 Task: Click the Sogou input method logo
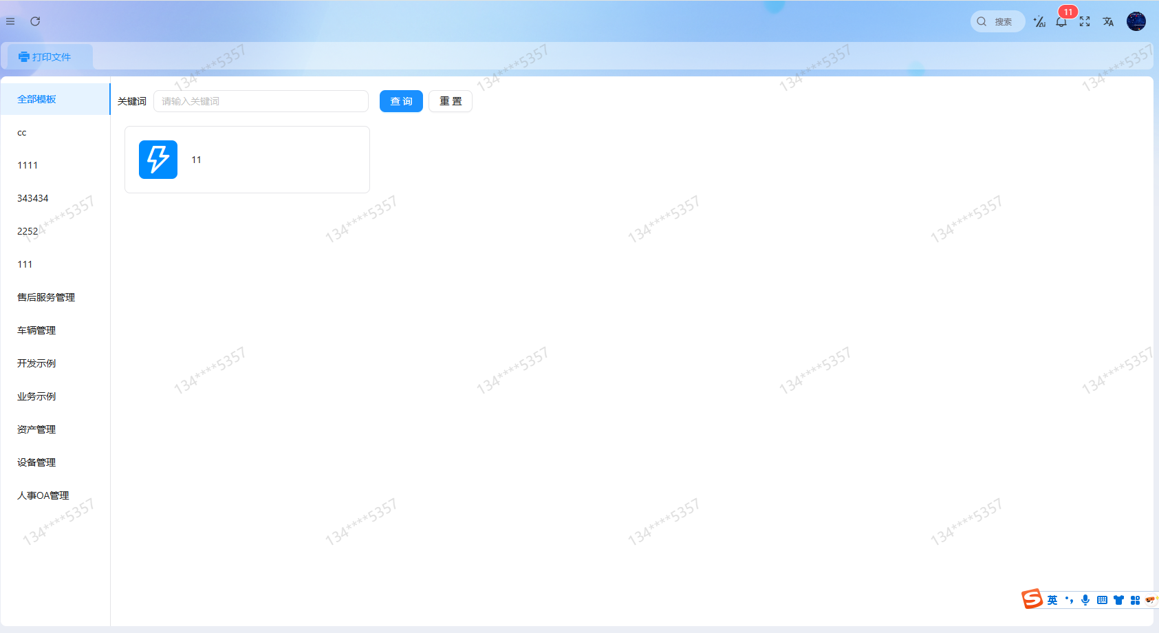[x=1032, y=599]
